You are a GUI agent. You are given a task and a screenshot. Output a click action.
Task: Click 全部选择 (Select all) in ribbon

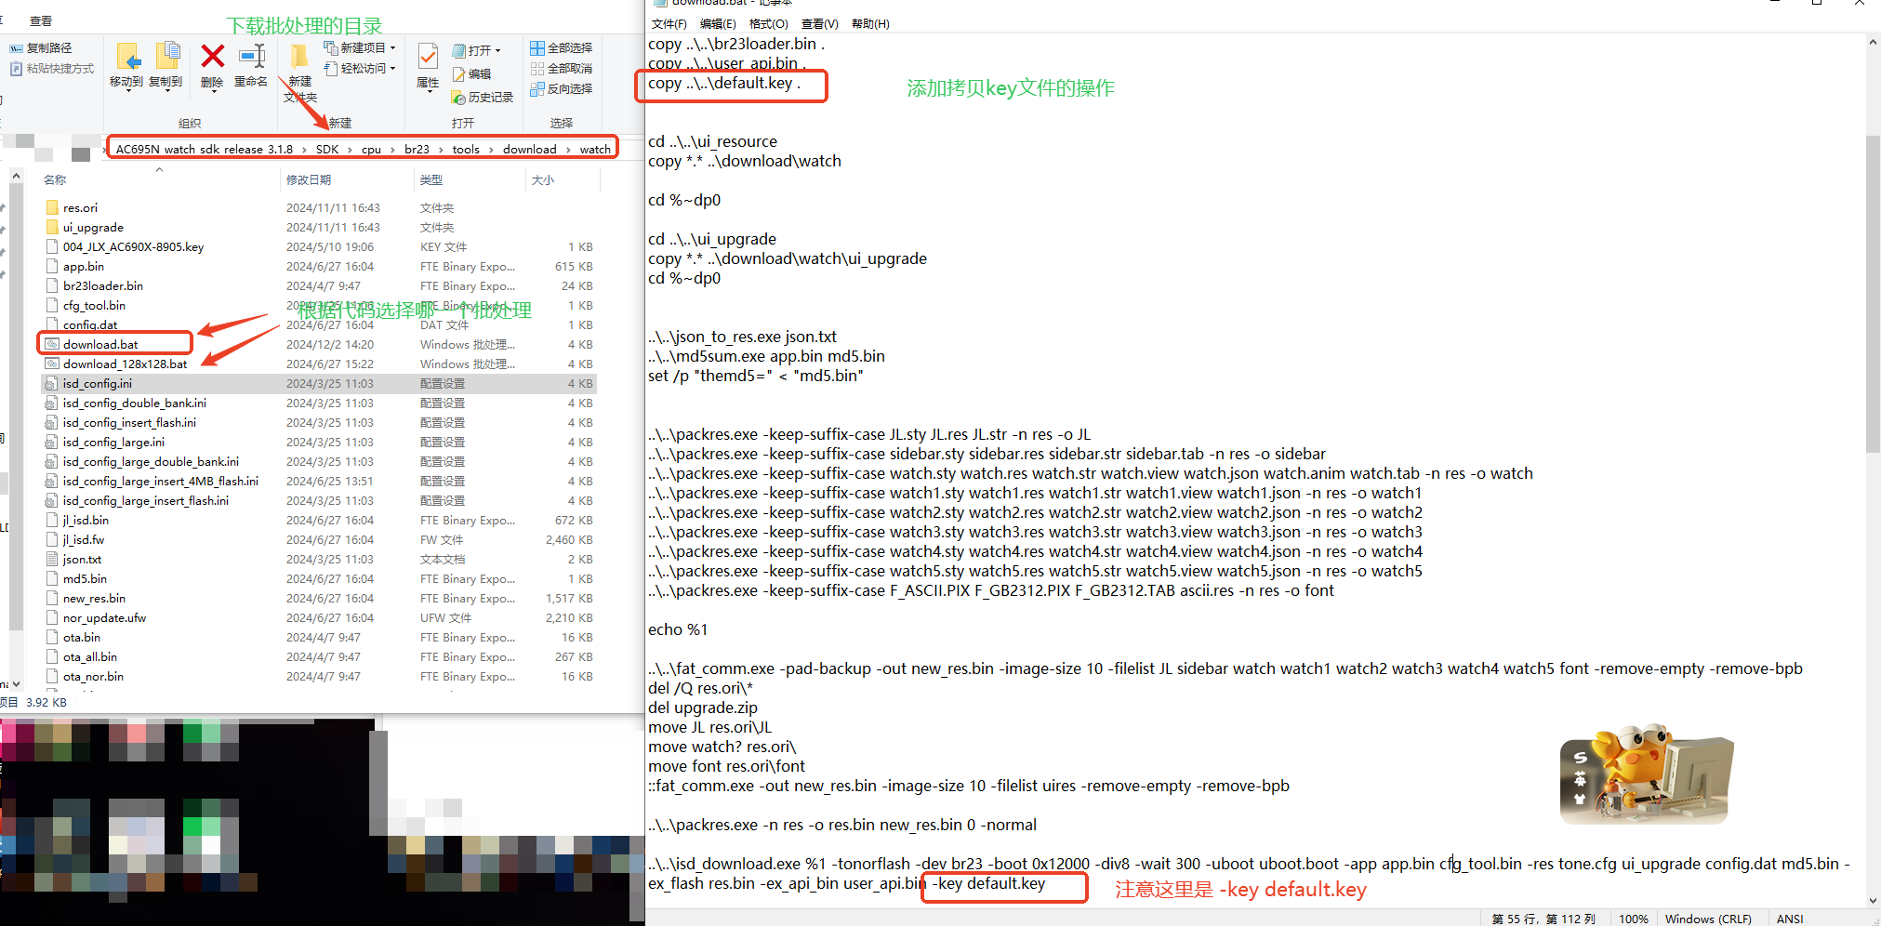561,47
